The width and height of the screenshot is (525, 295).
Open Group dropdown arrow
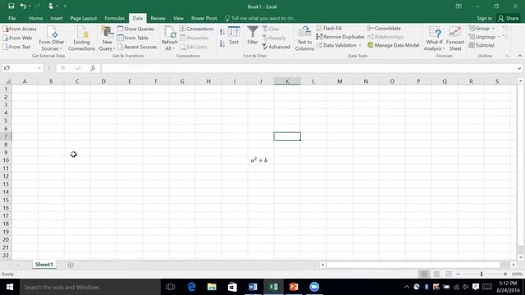click(x=493, y=29)
